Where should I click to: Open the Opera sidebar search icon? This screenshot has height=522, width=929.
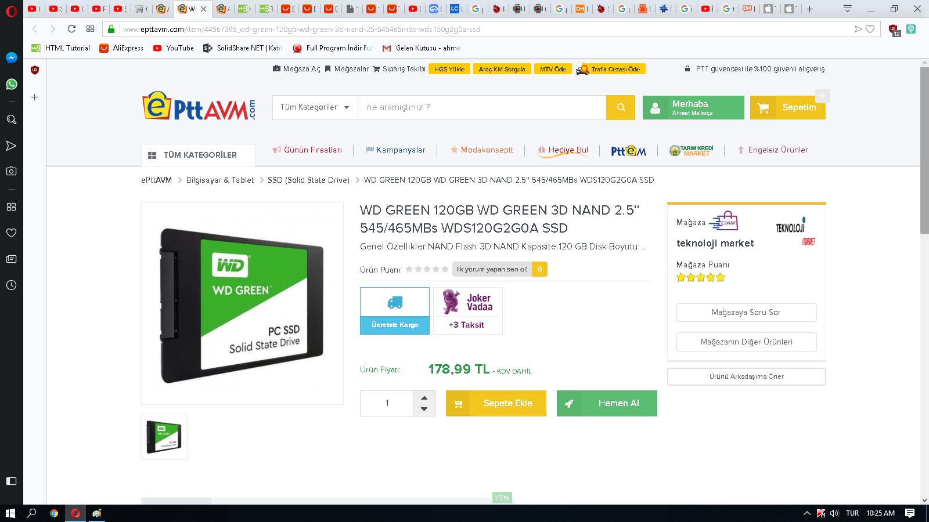coord(11,119)
